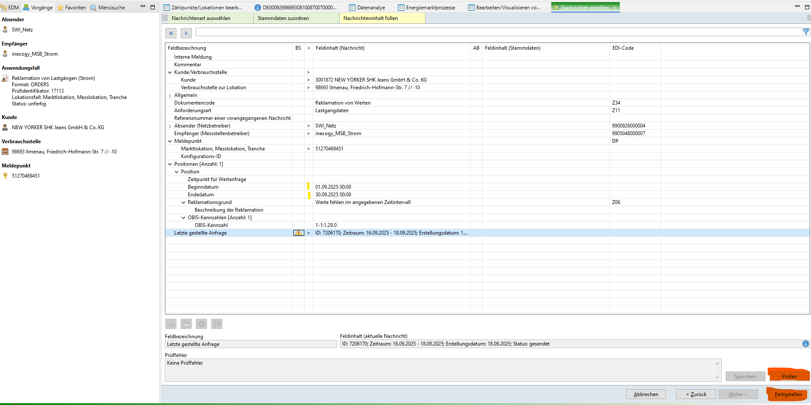Click warning icon on Letzte gestellte Anfrage
The image size is (811, 405).
298,233
